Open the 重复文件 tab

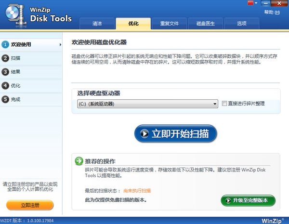coord(170,24)
